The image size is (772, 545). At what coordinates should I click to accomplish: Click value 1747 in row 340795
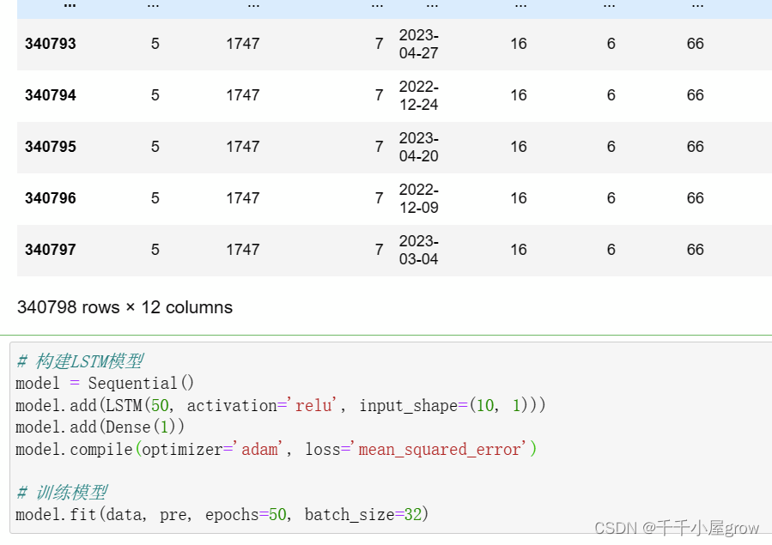[243, 147]
